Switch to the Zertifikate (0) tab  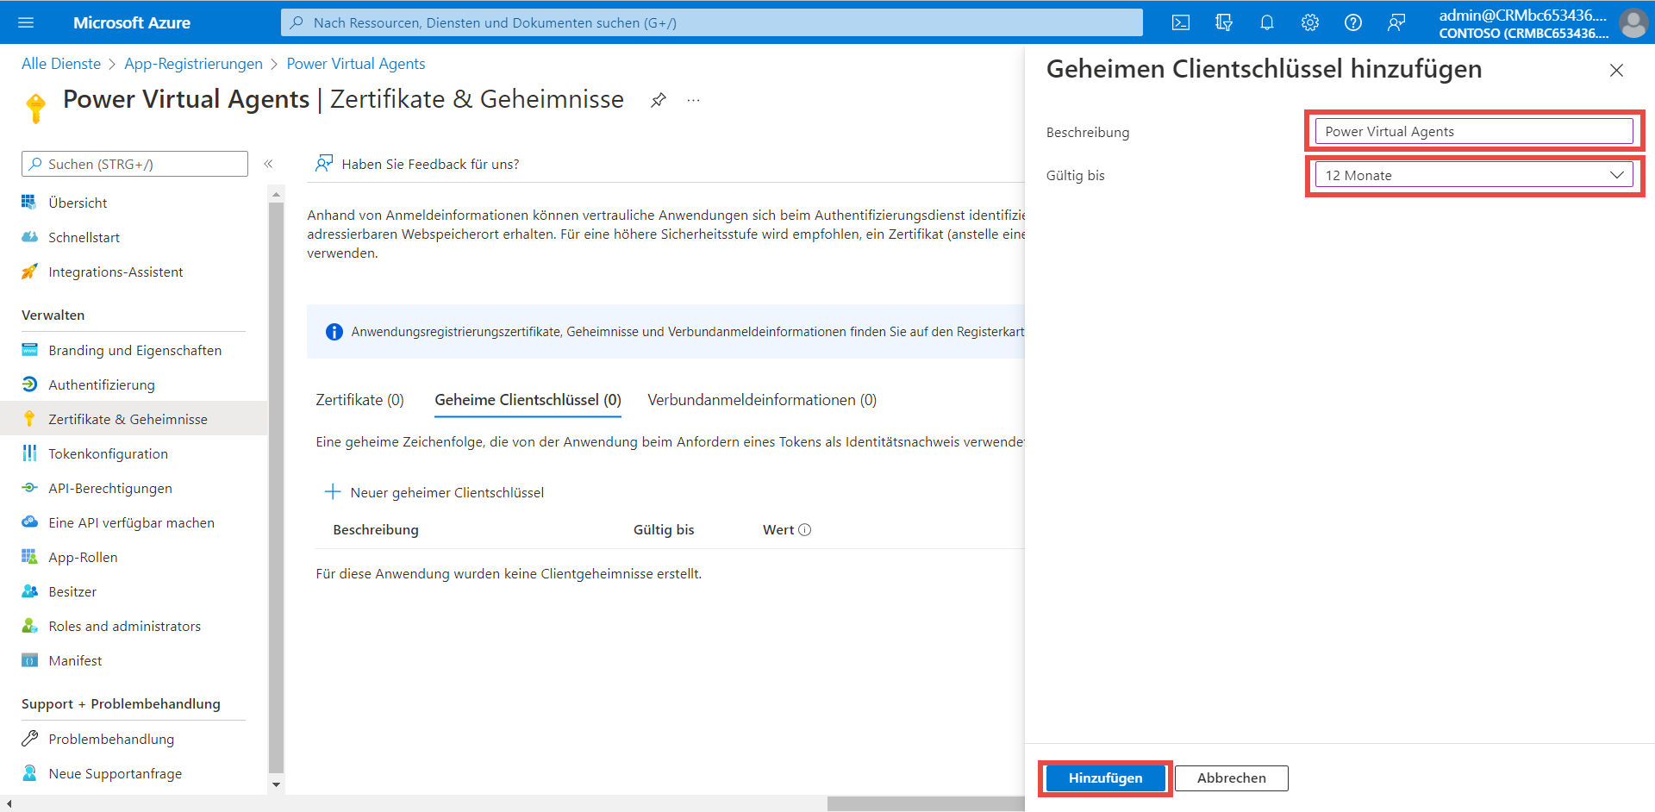[x=359, y=400]
